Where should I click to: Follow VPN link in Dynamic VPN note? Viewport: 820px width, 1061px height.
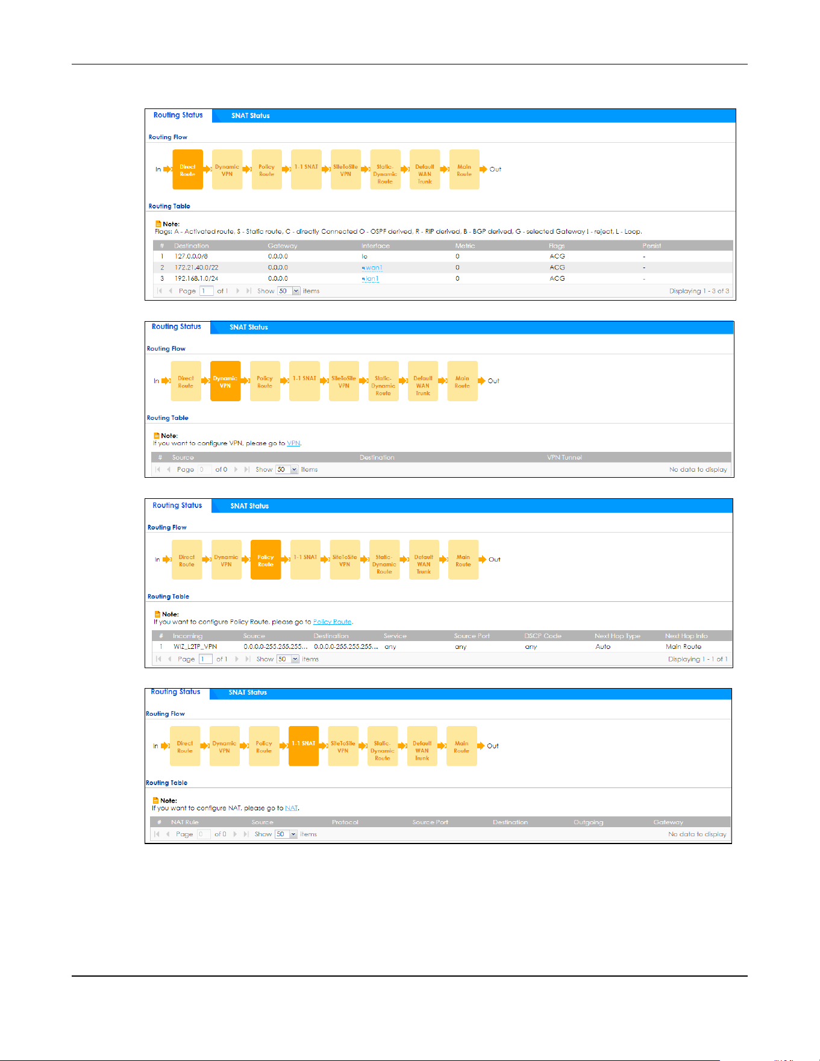click(293, 443)
